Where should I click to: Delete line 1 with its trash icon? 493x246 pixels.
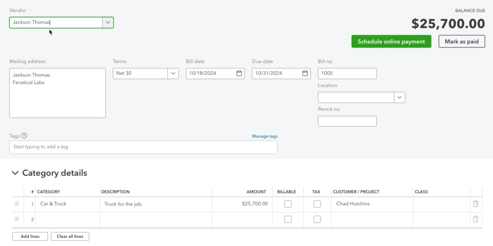(x=475, y=204)
